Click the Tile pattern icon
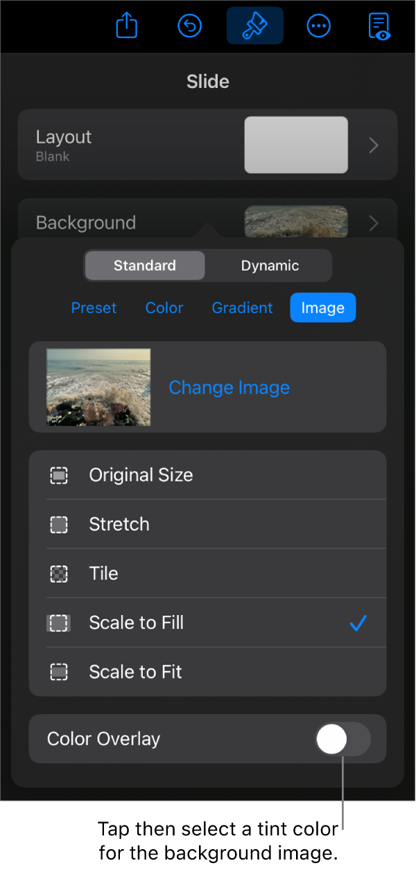 click(60, 574)
